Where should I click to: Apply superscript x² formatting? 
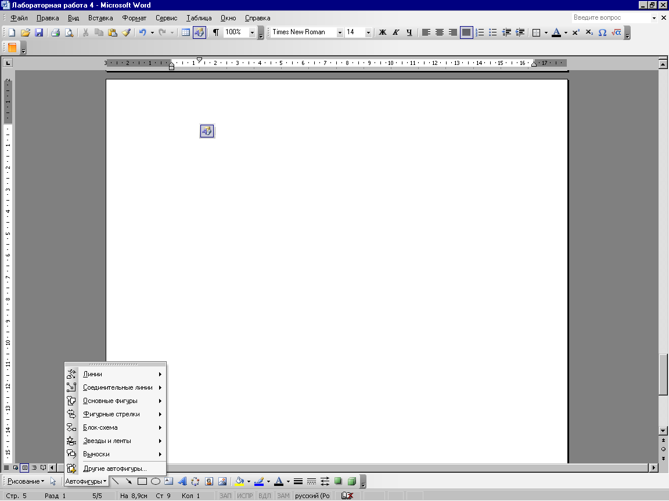[576, 32]
